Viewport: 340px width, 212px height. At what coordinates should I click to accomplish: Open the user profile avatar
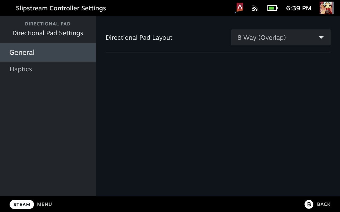click(x=326, y=8)
